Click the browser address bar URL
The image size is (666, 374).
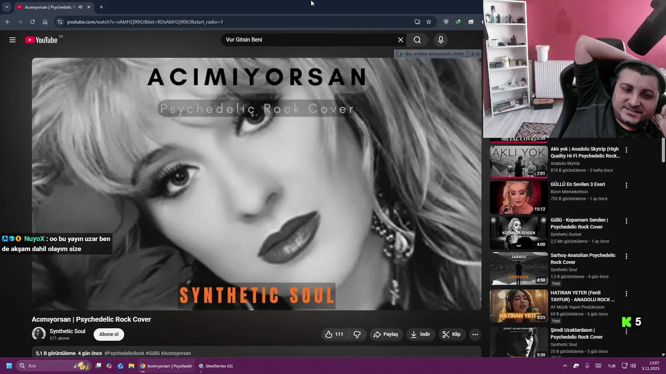click(145, 22)
